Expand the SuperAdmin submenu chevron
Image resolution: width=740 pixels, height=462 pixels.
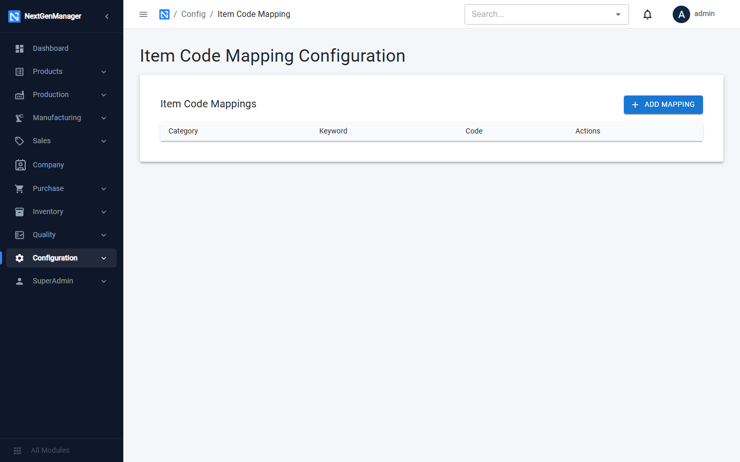[x=104, y=281]
